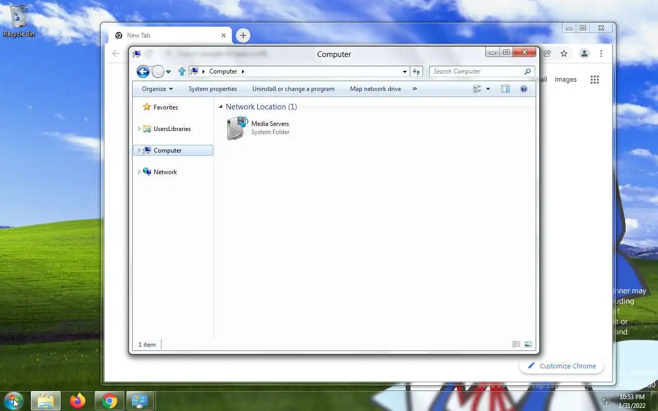Image resolution: width=658 pixels, height=411 pixels.
Task: Open the view options dropdown arrow
Action: [x=488, y=89]
